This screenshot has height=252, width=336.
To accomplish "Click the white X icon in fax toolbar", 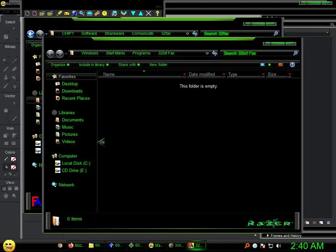I will 149,13.
